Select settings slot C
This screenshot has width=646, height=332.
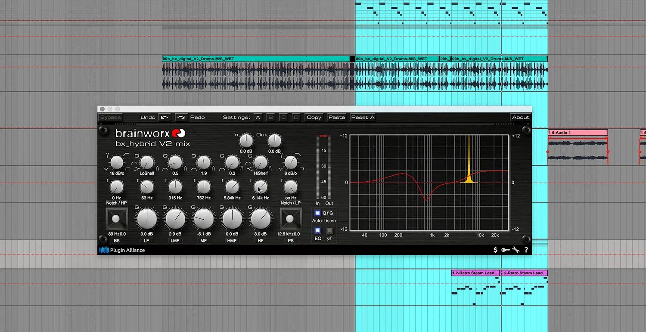283,117
